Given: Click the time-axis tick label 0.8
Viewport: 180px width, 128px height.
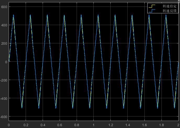Looking at the screenshot, I should click(x=77, y=125).
